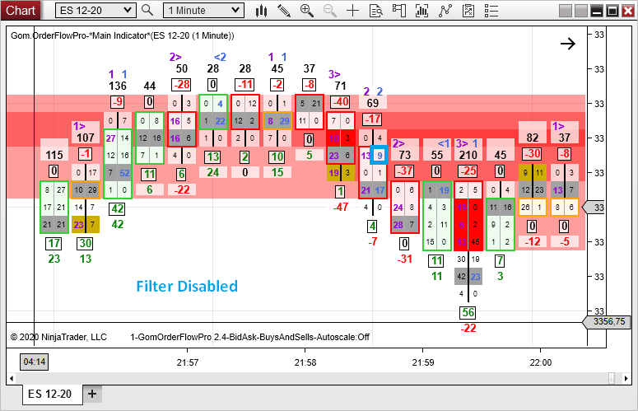The height and width of the screenshot is (411, 638).
Task: Close the chart window
Action: coord(628,11)
